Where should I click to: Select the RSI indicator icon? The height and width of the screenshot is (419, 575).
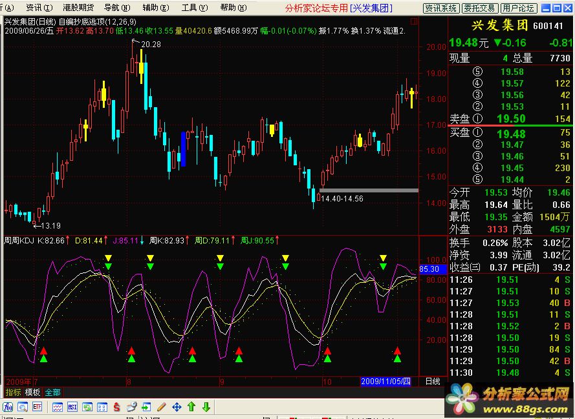pyautogui.click(x=72, y=407)
